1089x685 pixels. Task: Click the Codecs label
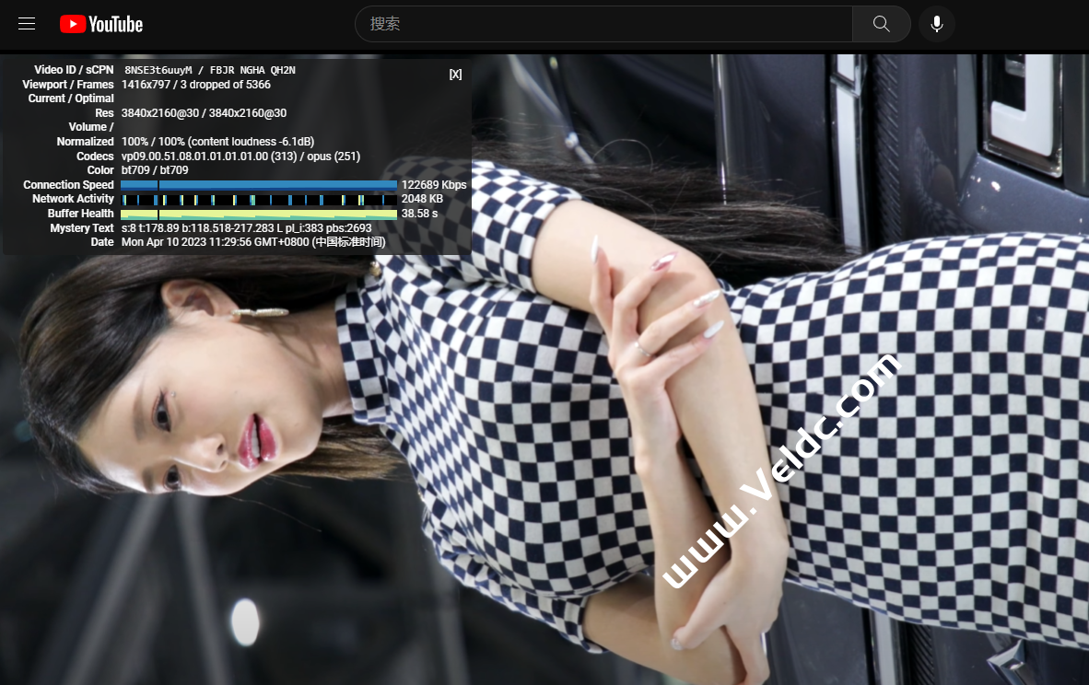pyautogui.click(x=95, y=157)
